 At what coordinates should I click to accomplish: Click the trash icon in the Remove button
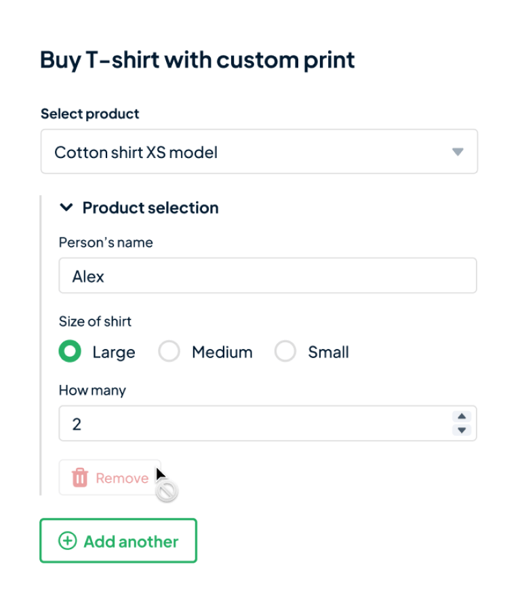click(80, 478)
